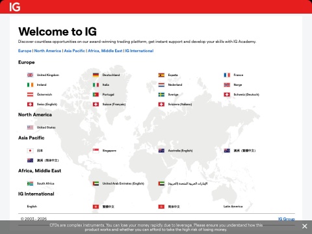Choose the Norge flag icon
This screenshot has height=234, width=312.
tap(227, 84)
